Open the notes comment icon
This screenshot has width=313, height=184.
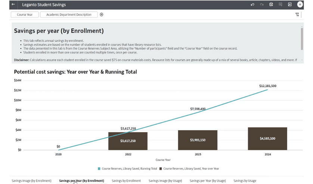tap(281, 4)
